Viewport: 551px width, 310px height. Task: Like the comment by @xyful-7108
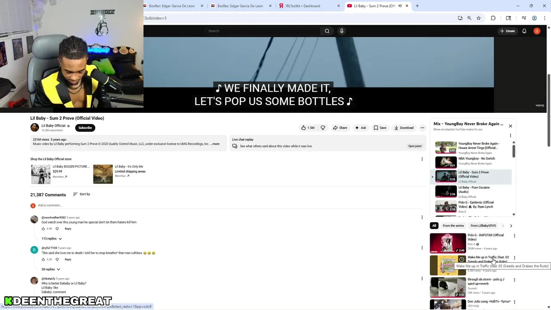[43, 259]
